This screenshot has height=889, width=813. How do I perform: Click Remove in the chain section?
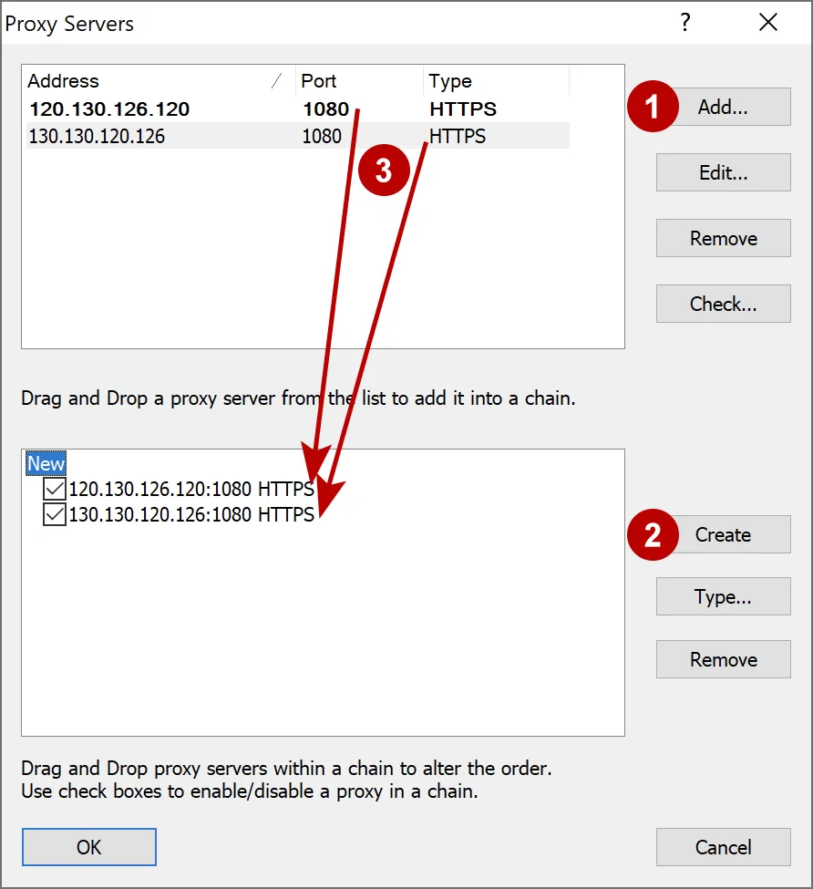tap(723, 659)
